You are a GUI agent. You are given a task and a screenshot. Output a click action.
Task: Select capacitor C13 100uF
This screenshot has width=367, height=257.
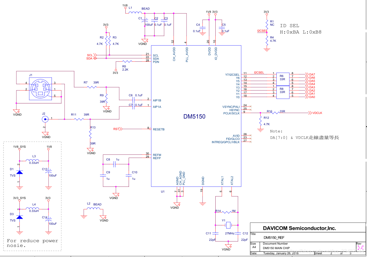click(x=48, y=172)
